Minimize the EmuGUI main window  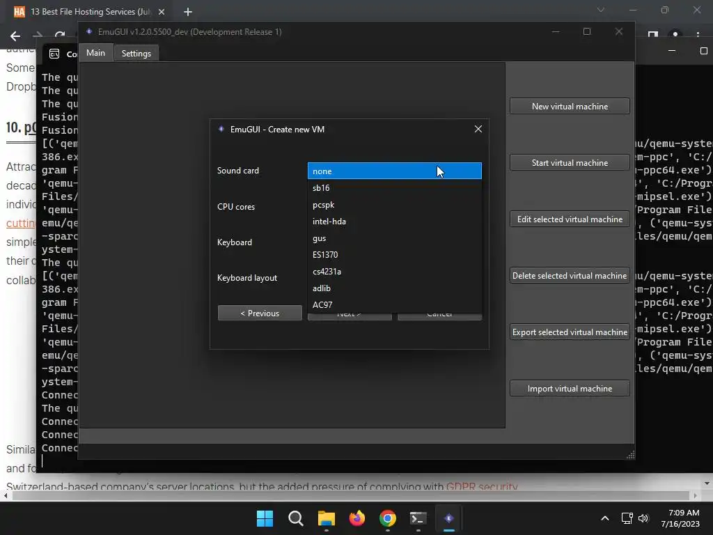click(556, 31)
